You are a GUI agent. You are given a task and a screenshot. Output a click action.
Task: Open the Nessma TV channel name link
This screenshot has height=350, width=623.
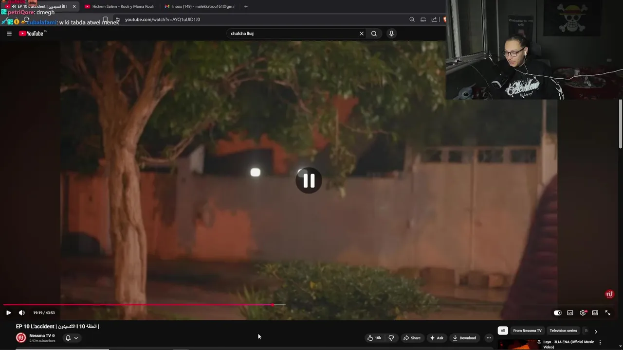click(40, 335)
